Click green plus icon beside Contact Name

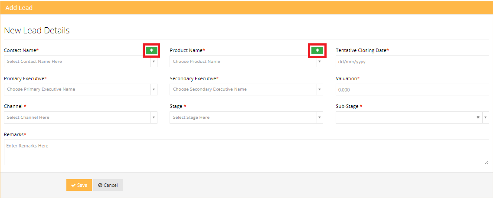pos(151,50)
